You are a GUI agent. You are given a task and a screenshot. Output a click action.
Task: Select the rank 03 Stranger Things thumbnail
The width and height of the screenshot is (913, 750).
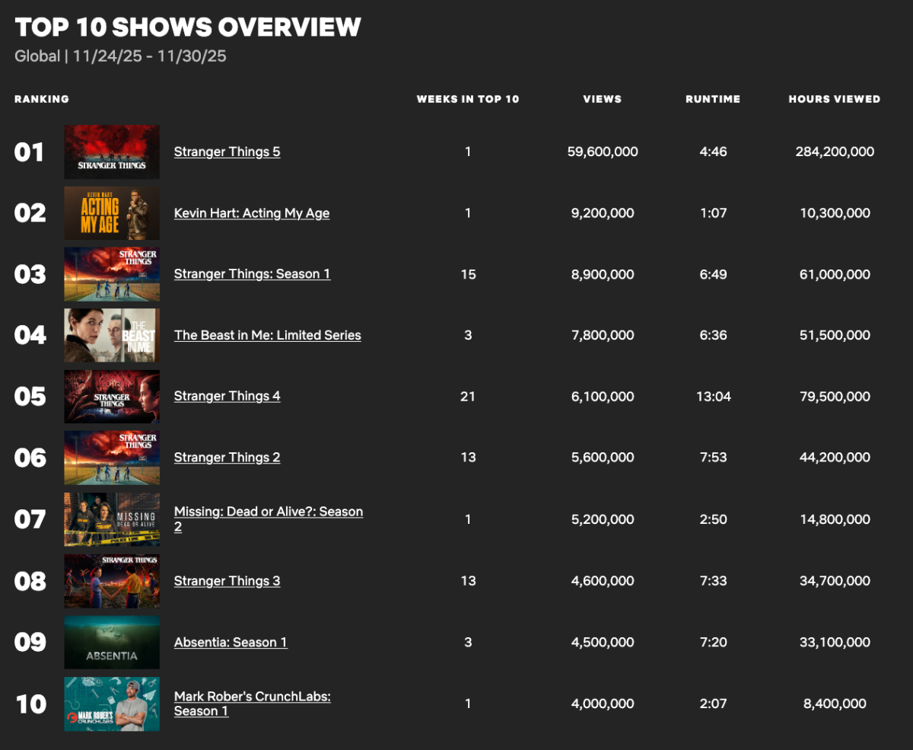pos(112,274)
